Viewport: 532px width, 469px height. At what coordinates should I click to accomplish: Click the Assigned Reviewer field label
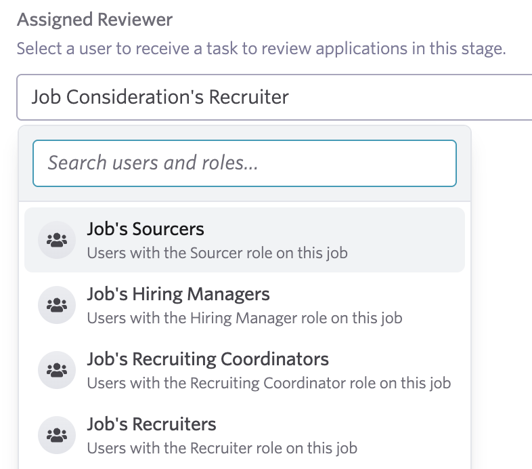click(x=95, y=20)
